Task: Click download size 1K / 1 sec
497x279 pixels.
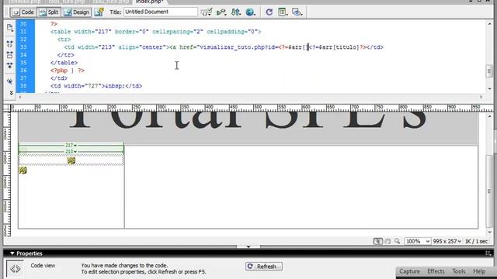Action: [x=476, y=241]
